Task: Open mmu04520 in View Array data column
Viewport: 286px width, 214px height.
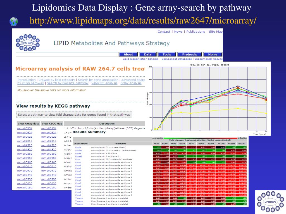Action: (25, 145)
